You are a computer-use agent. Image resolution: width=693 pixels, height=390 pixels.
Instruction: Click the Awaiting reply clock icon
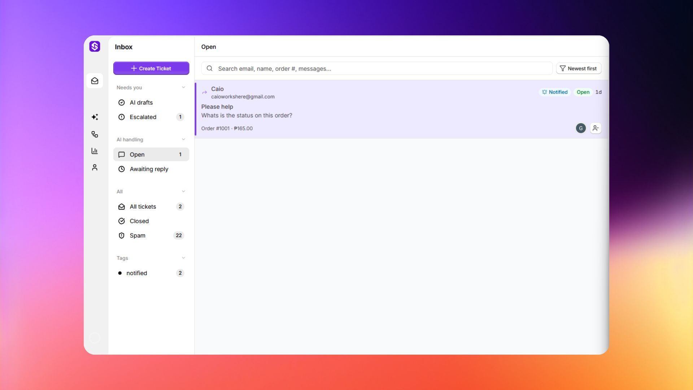tap(122, 169)
